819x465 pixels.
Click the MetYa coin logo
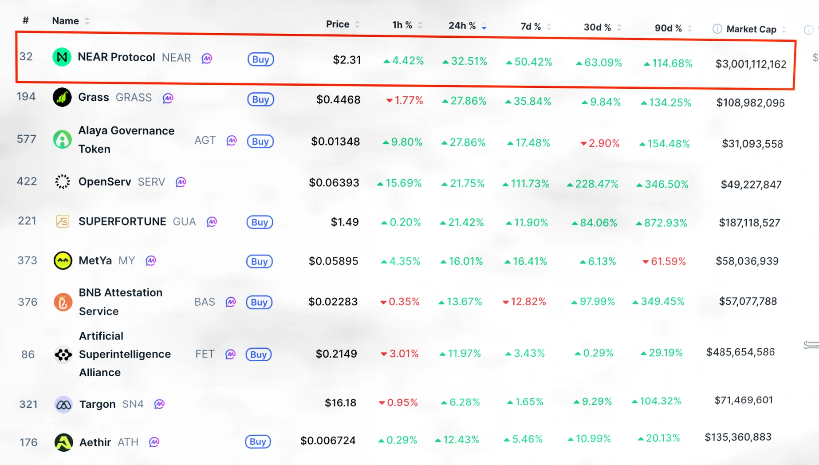point(63,260)
